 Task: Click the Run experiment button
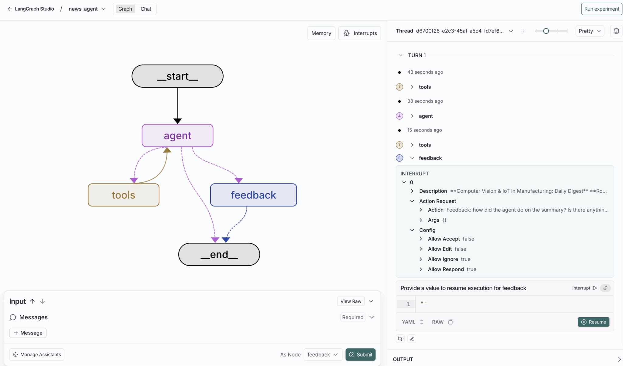pyautogui.click(x=600, y=9)
